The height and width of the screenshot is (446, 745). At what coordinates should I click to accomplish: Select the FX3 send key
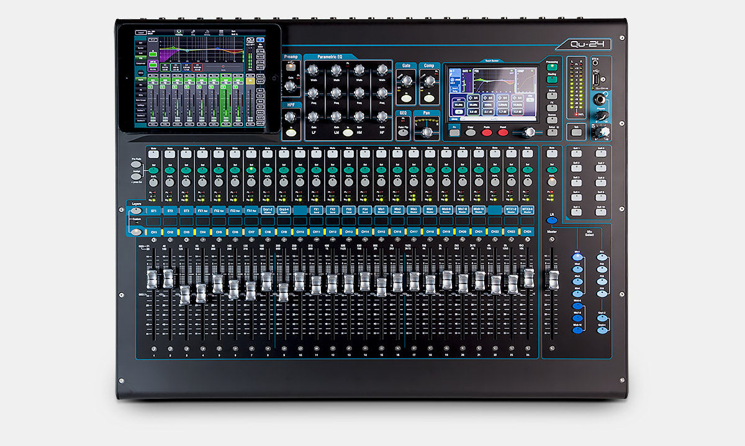[602, 281]
